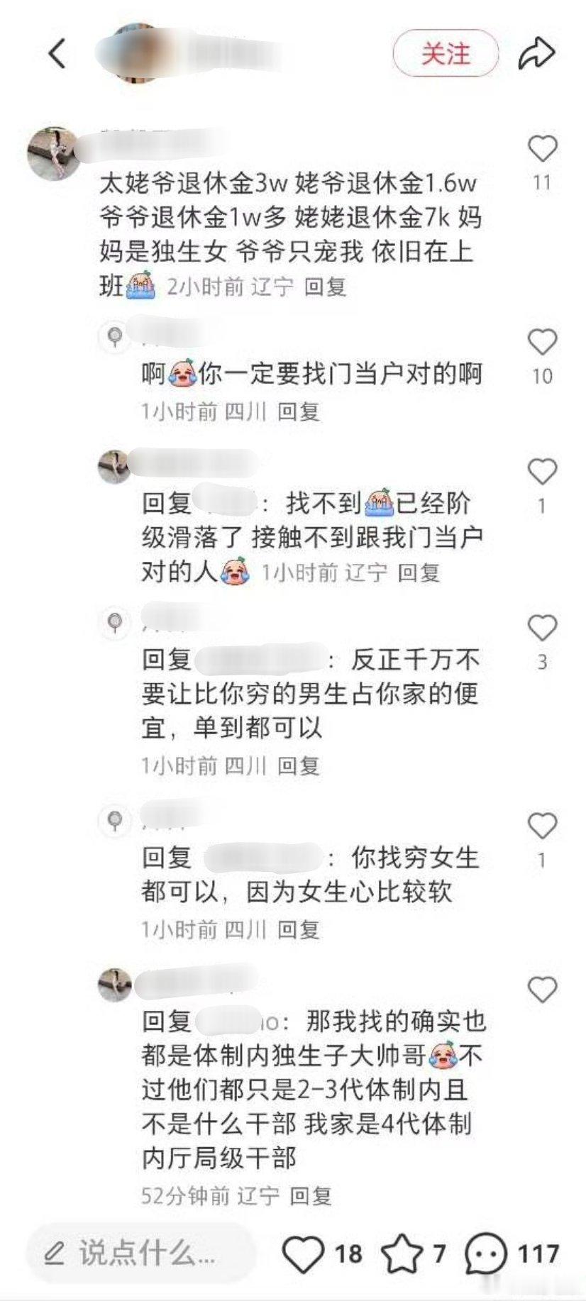The image size is (586, 1301).
Task: Like the comment with 10 likes
Action: click(x=543, y=343)
